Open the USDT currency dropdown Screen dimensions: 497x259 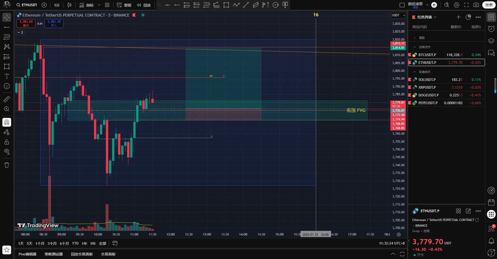398,15
